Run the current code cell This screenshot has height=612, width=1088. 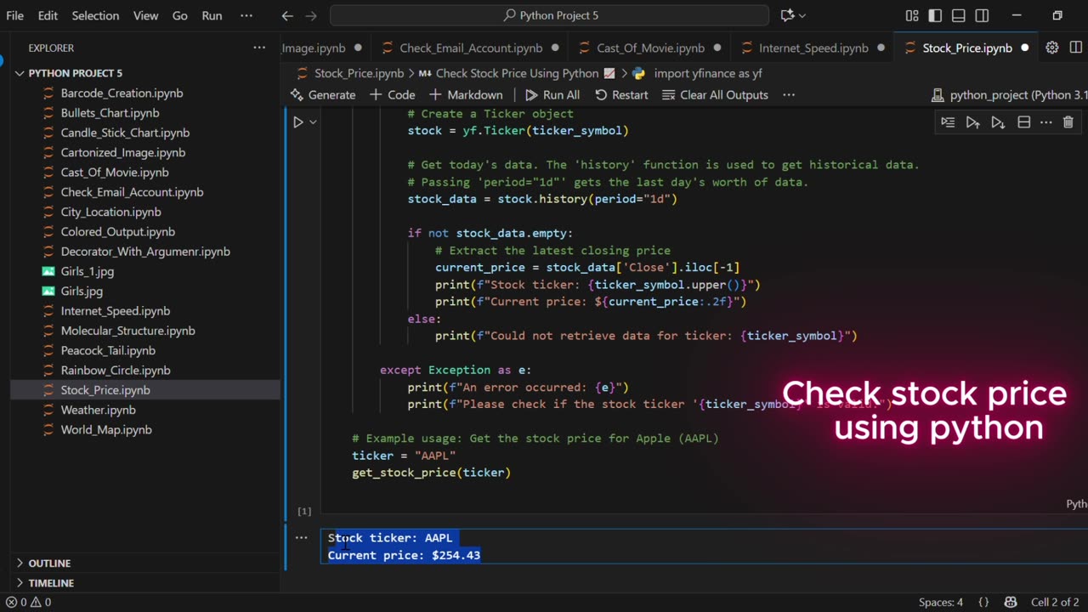(x=297, y=122)
